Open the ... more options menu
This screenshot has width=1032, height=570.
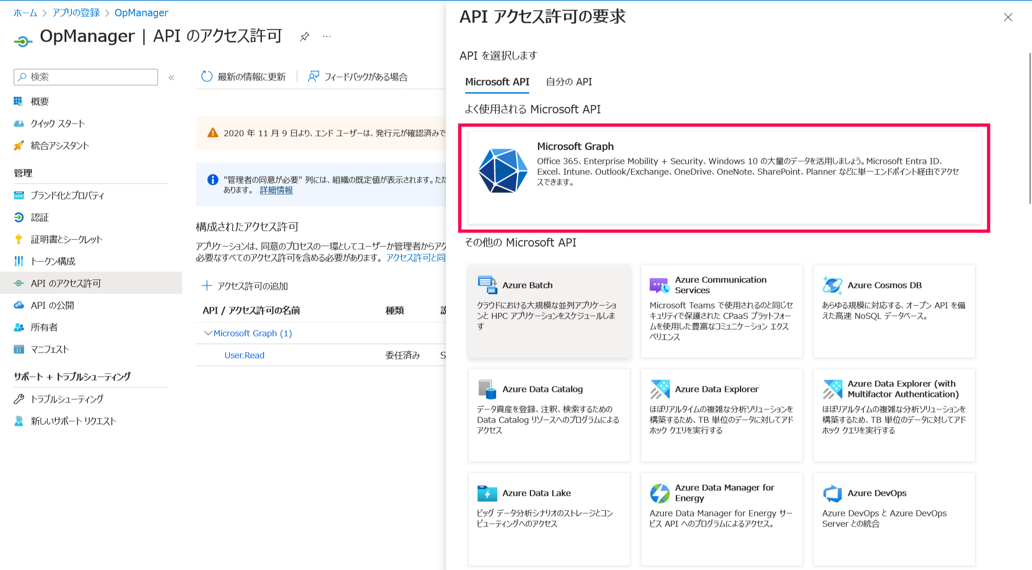click(326, 37)
